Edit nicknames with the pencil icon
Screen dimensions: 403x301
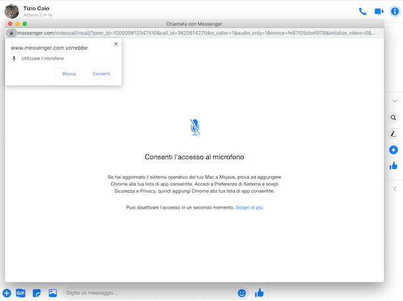pos(393,134)
